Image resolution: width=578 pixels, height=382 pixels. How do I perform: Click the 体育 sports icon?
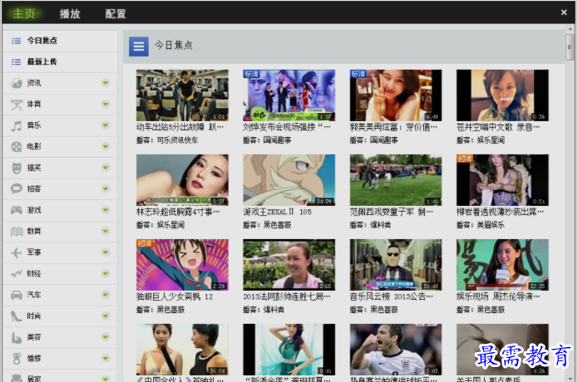point(17,105)
